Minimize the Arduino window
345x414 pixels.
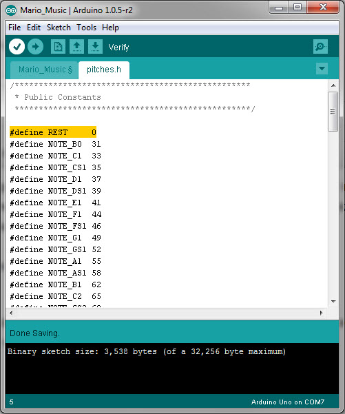tap(279, 8)
